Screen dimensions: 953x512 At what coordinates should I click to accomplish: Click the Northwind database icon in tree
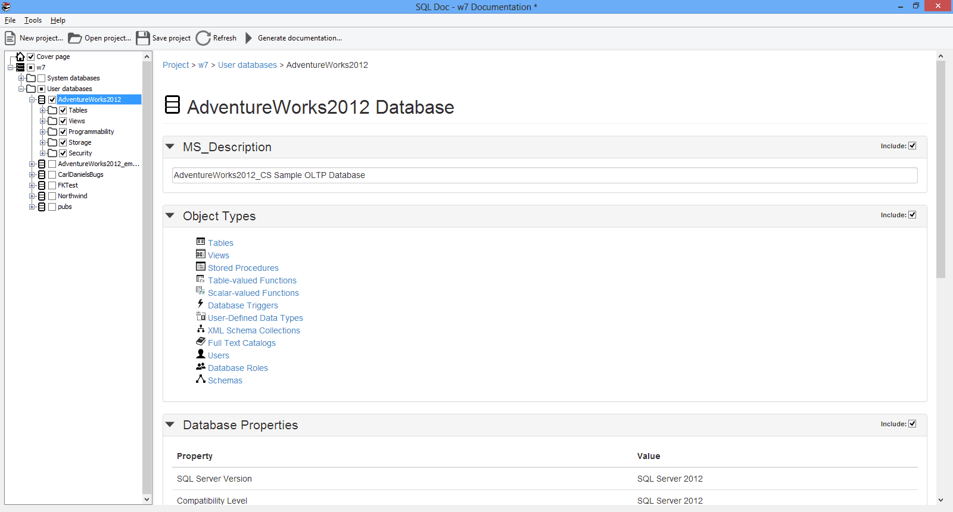point(42,196)
